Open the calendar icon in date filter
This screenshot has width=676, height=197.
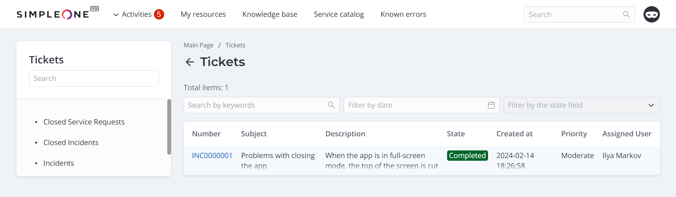click(491, 105)
